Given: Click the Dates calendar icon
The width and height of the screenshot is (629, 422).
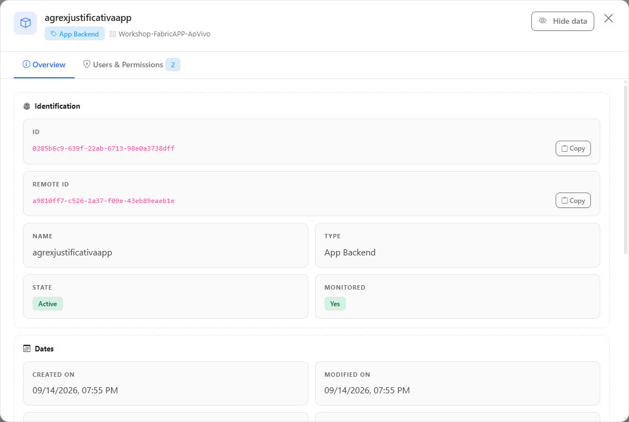Looking at the screenshot, I should (x=27, y=349).
